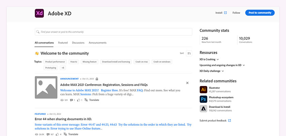Click Photoshop ecosystem community name

click(x=221, y=97)
